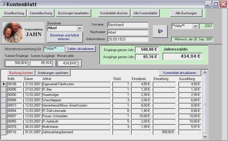Expand the **Alle** month dropdown next to 2007
The image size is (228, 141).
coord(195,26)
